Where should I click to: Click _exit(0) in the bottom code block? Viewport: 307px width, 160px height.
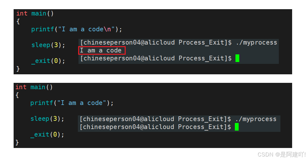47,135
